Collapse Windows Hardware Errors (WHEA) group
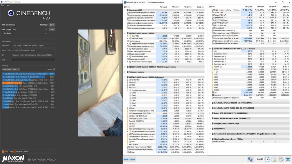Screen dimensions: 292x164 tap(210, 139)
